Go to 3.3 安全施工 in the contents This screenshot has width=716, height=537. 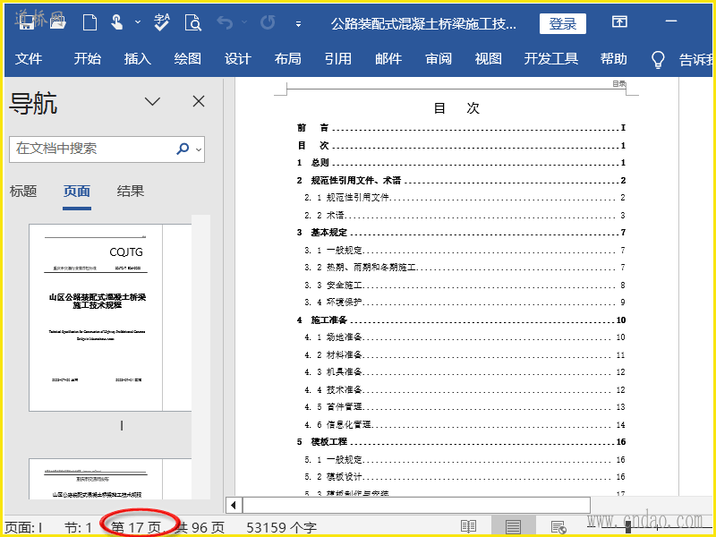pos(465,285)
